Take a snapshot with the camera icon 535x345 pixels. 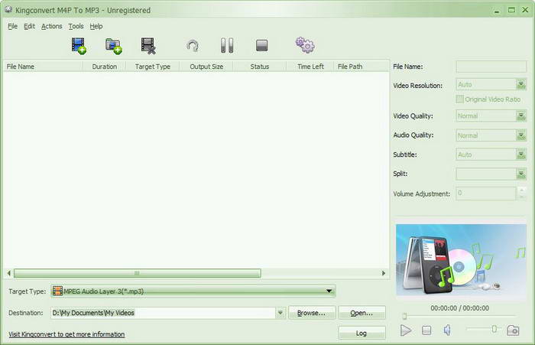click(513, 330)
